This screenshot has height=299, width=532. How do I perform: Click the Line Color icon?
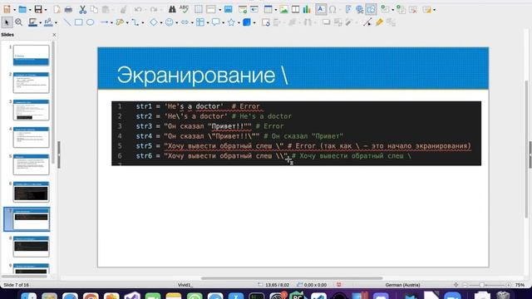point(32,22)
